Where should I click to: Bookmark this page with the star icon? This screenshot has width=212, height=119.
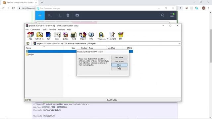181,8
